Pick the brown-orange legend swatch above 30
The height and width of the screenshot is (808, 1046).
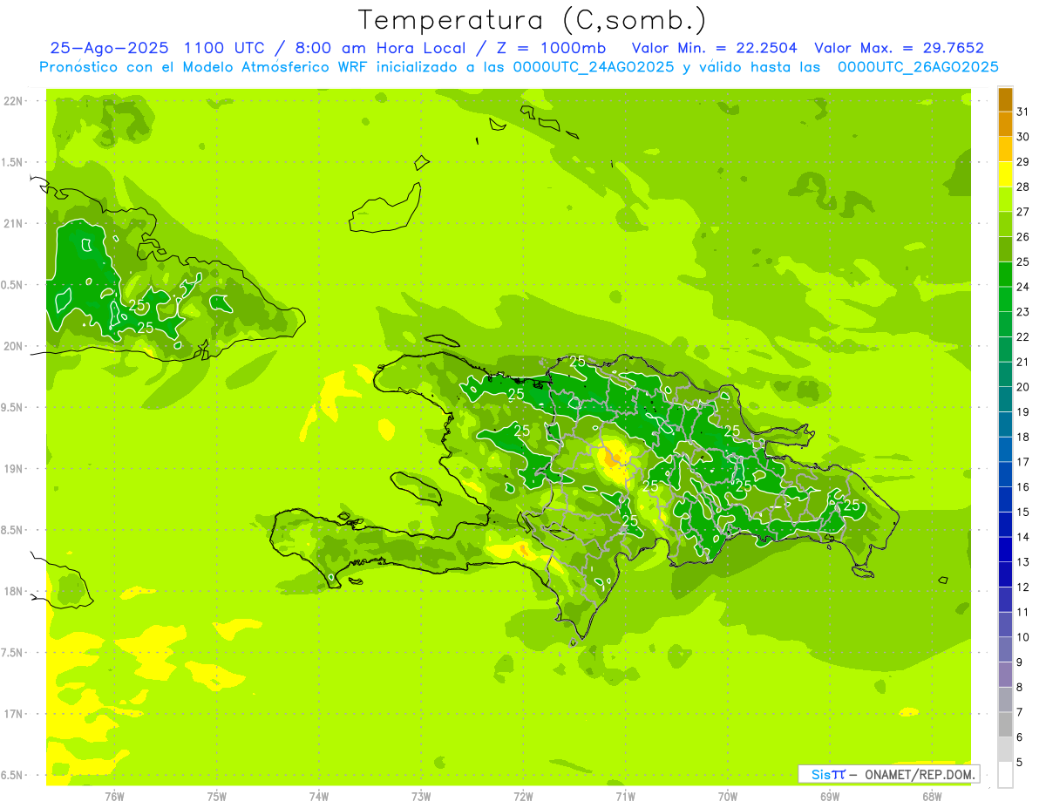1005,124
